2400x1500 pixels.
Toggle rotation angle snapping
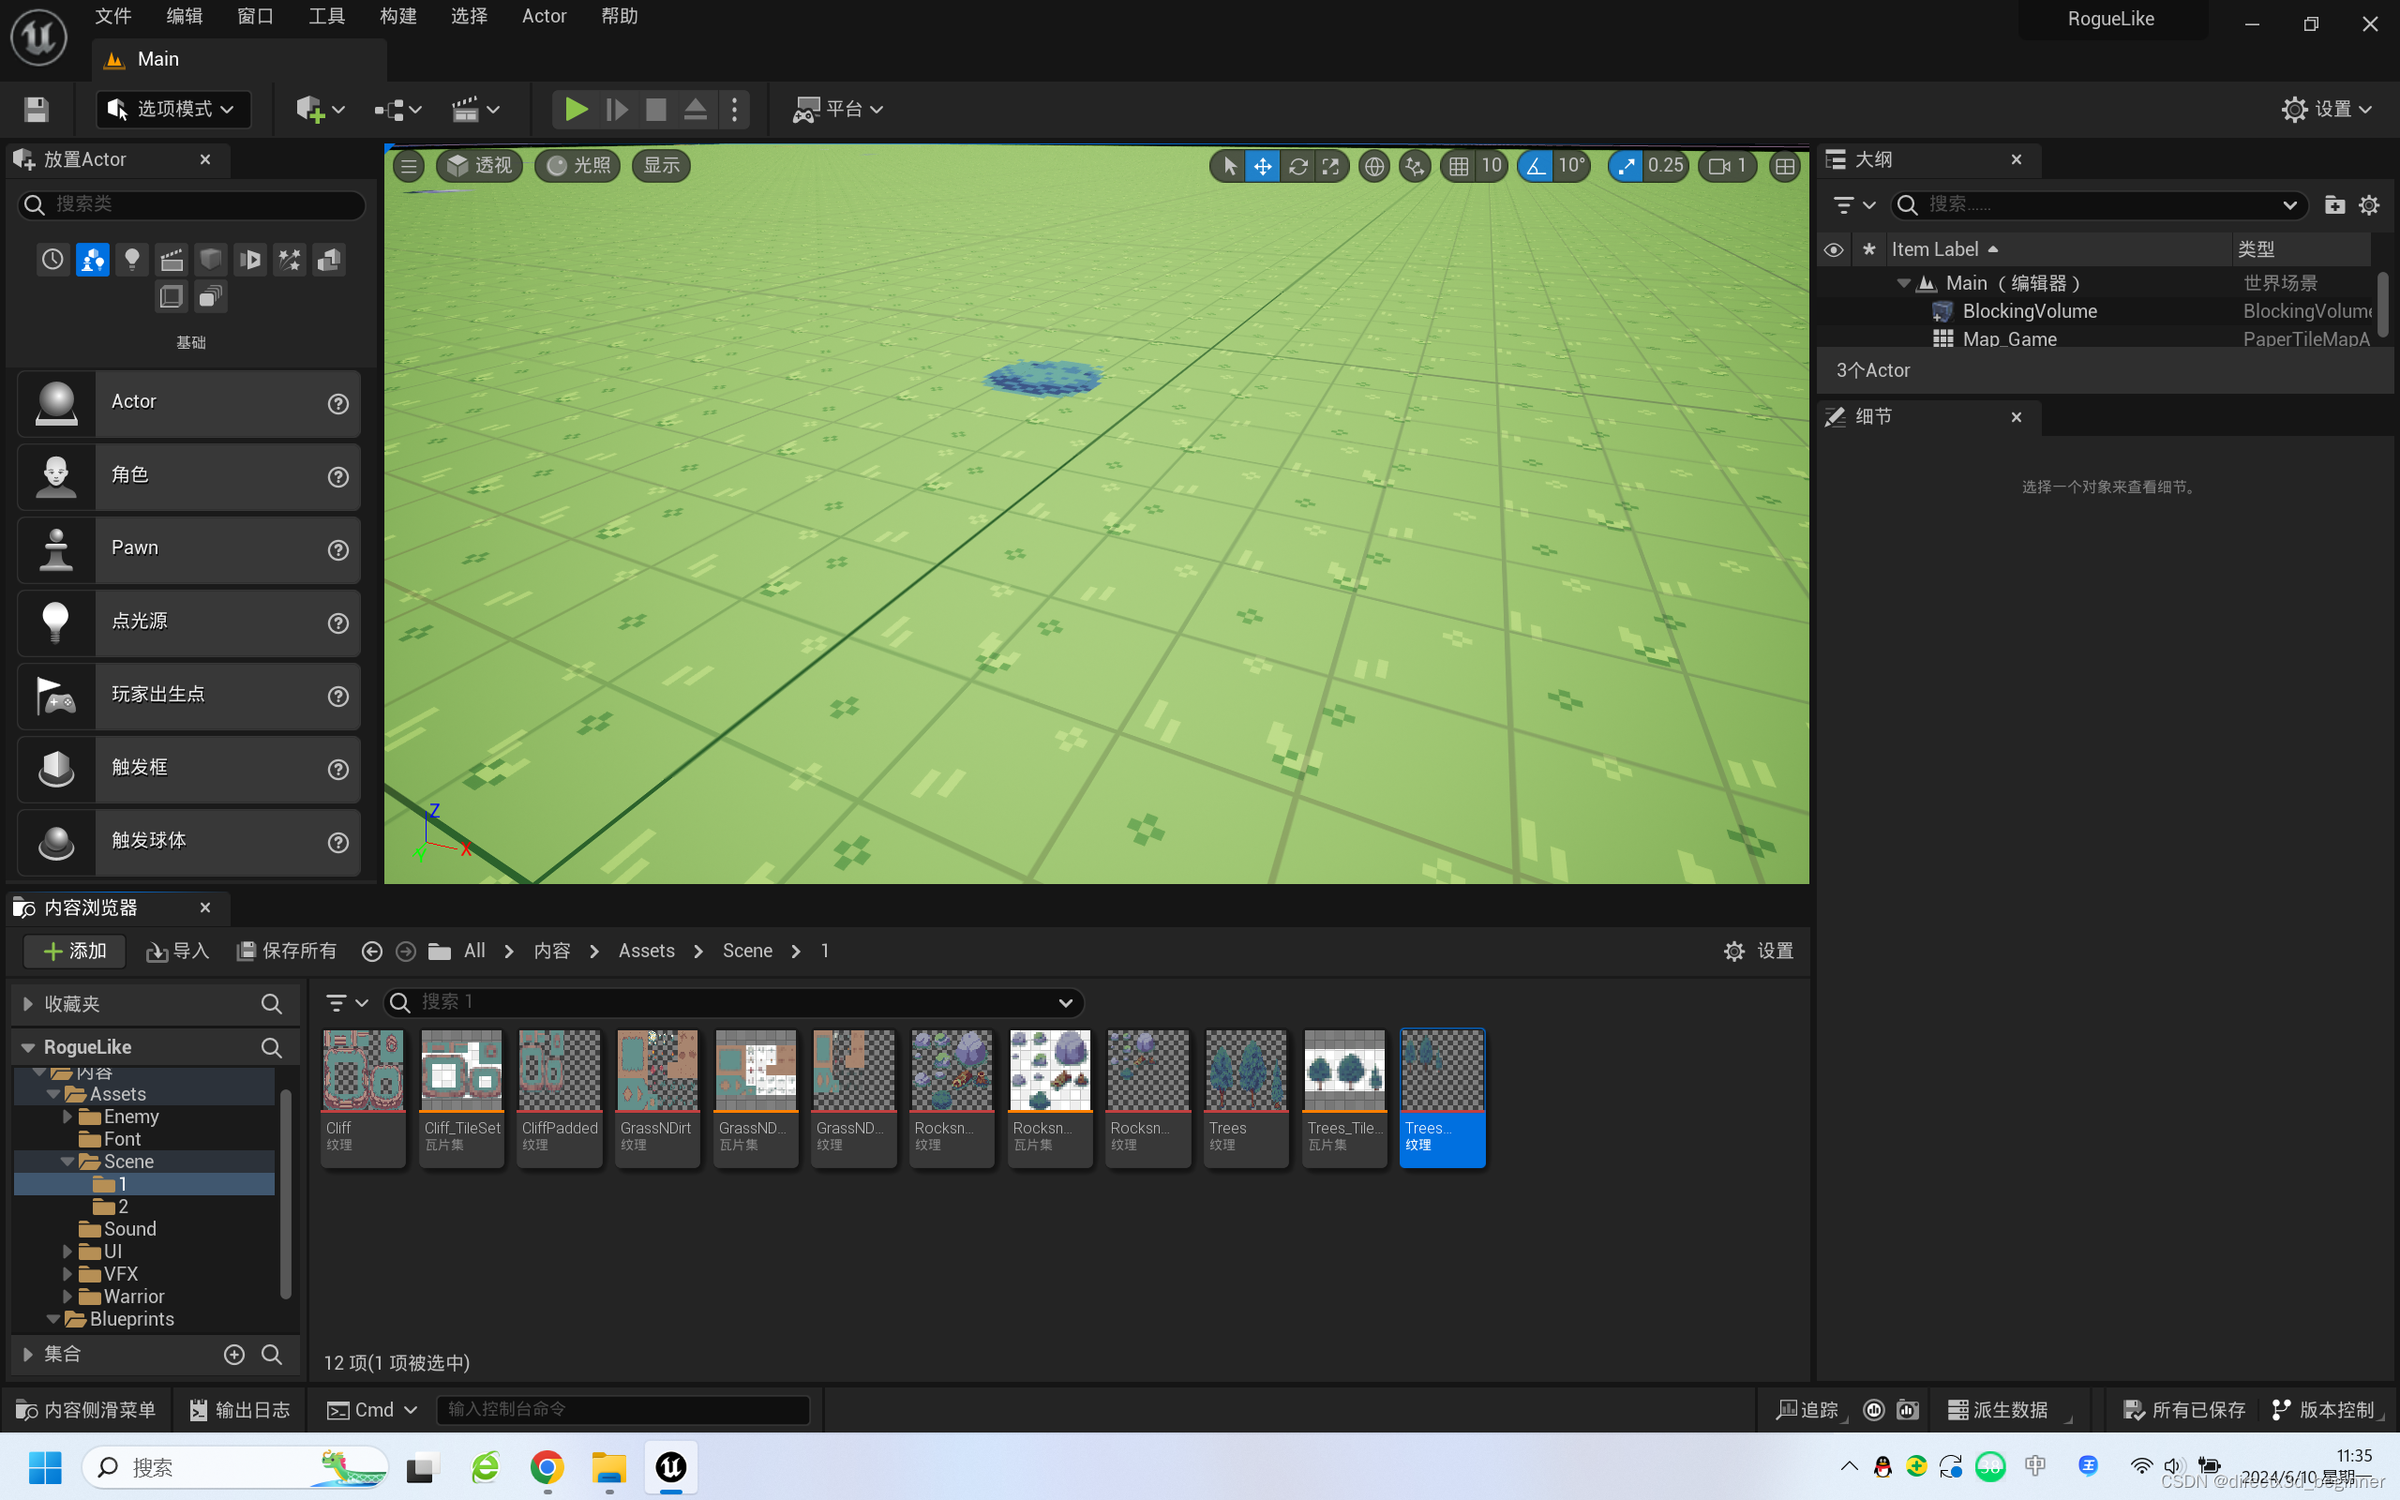[1536, 167]
